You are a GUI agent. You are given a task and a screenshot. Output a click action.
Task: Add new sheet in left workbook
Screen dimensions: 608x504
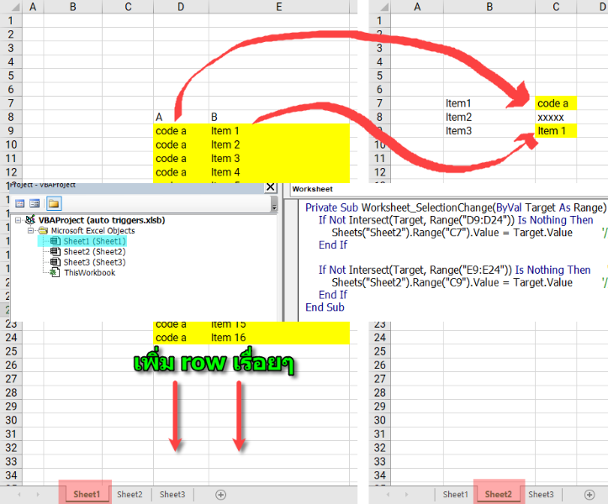[x=221, y=495]
